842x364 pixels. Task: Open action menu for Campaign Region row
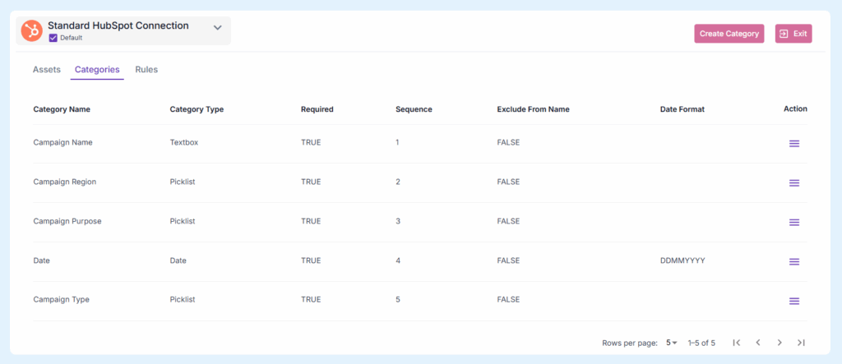794,182
